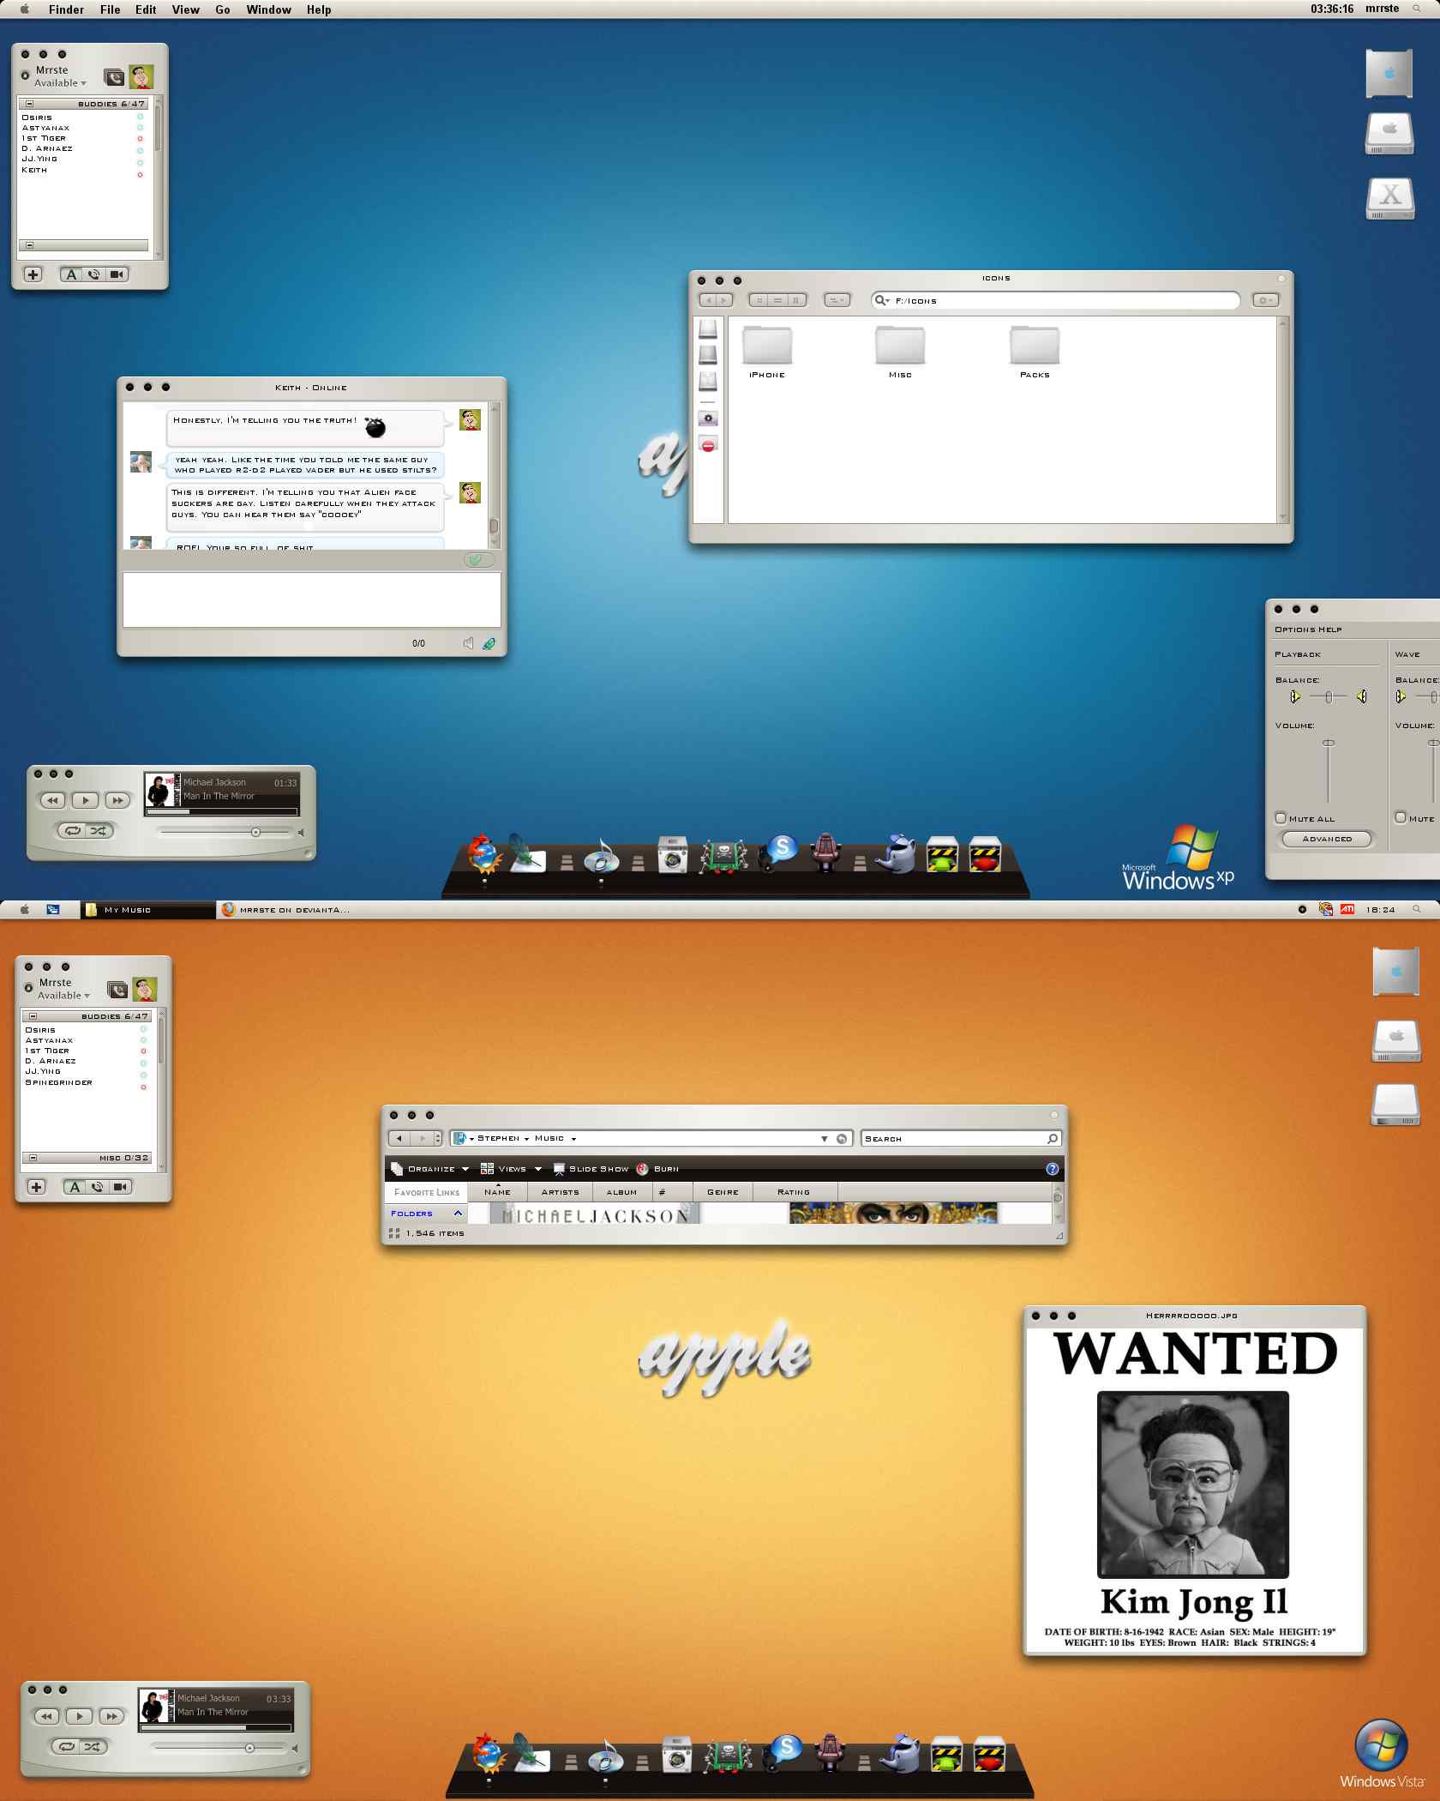Screen dimensions: 1440x1801
Task: Toggle repeat in the orange desktop music player
Action: click(67, 1746)
